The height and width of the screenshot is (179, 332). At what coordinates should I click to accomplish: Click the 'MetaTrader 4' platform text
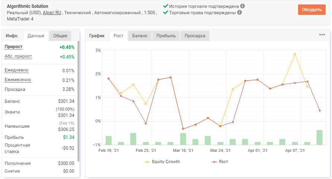click(x=20, y=19)
